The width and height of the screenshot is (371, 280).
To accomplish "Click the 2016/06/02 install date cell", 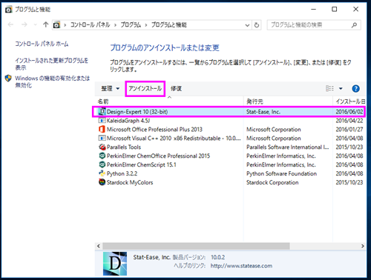I will click(x=349, y=112).
